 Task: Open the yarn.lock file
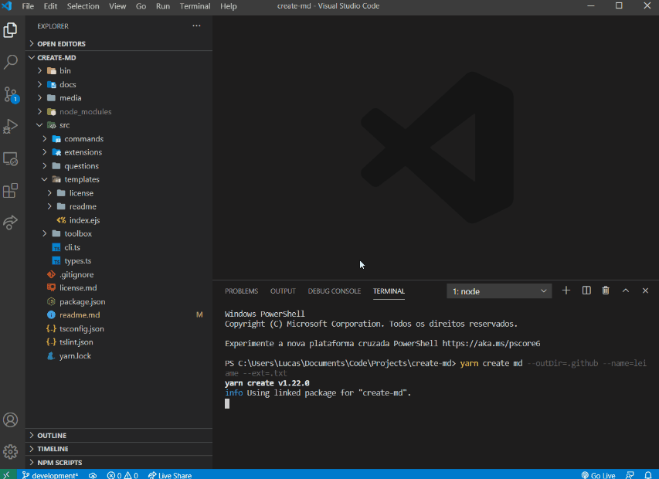[119, 356]
